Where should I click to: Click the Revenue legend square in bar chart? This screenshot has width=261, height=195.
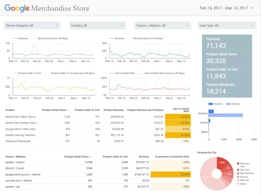point(228,104)
